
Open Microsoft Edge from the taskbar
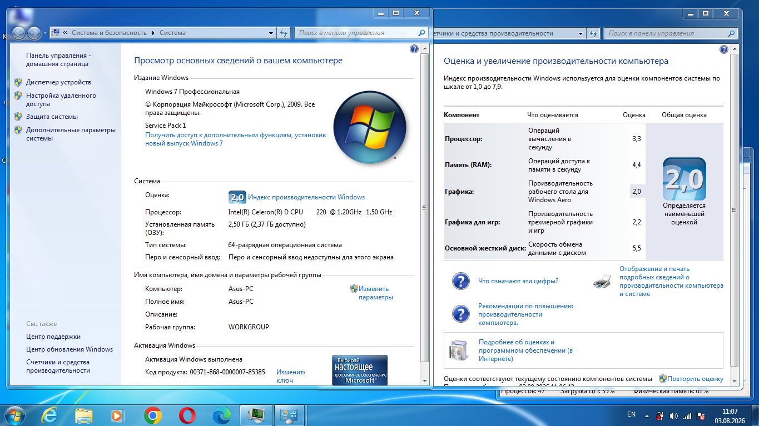pos(221,415)
